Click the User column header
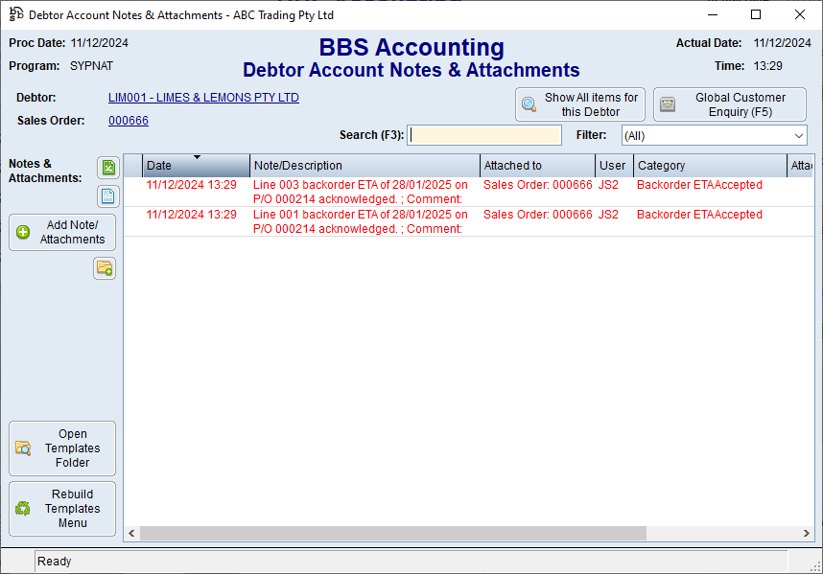The width and height of the screenshot is (823, 574). coord(613,166)
